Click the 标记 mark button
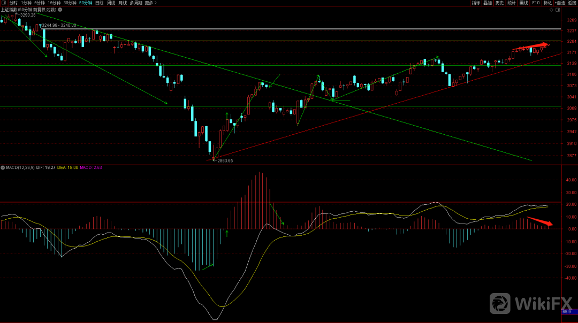 [547, 3]
